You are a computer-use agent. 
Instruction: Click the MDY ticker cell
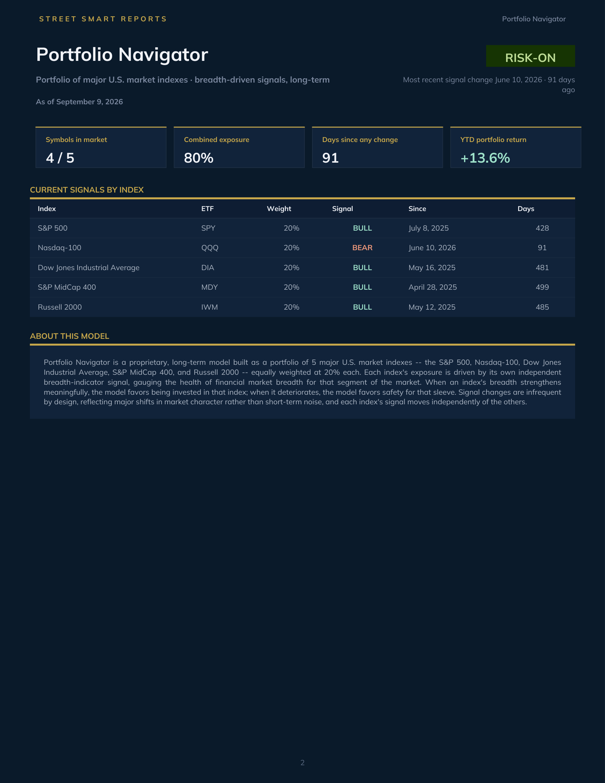[209, 287]
